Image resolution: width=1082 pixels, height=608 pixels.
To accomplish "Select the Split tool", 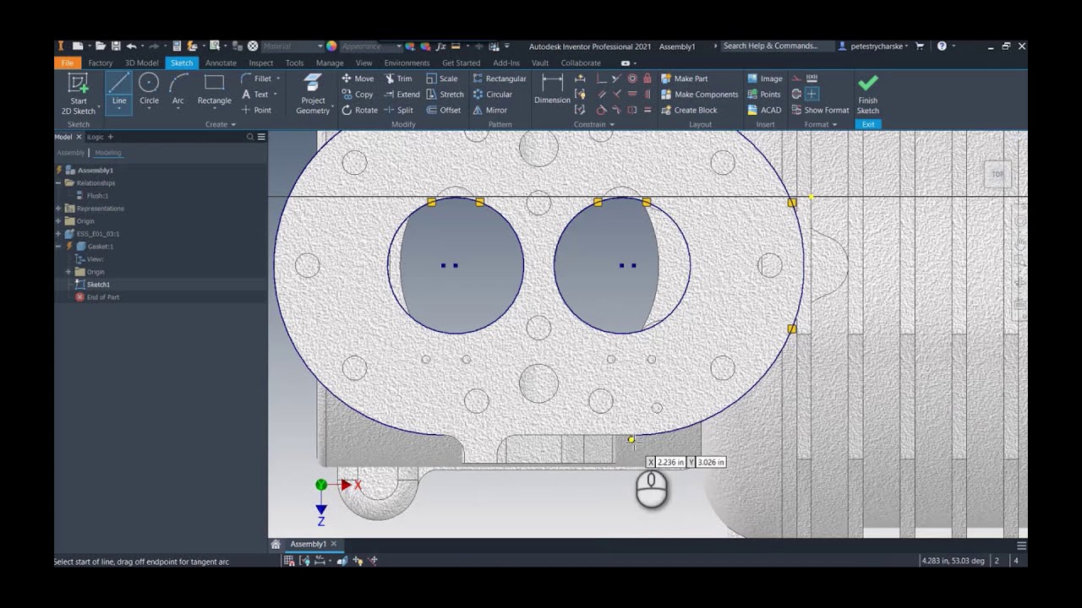I will (x=399, y=110).
